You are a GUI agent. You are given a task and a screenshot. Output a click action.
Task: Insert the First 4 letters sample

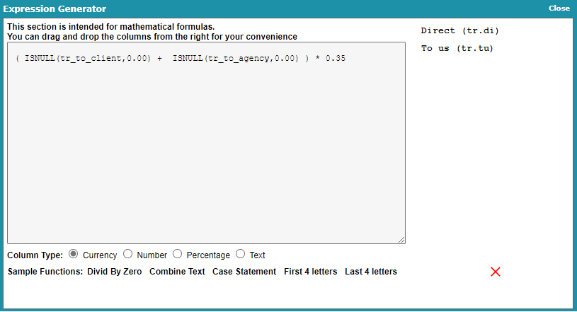[311, 272]
